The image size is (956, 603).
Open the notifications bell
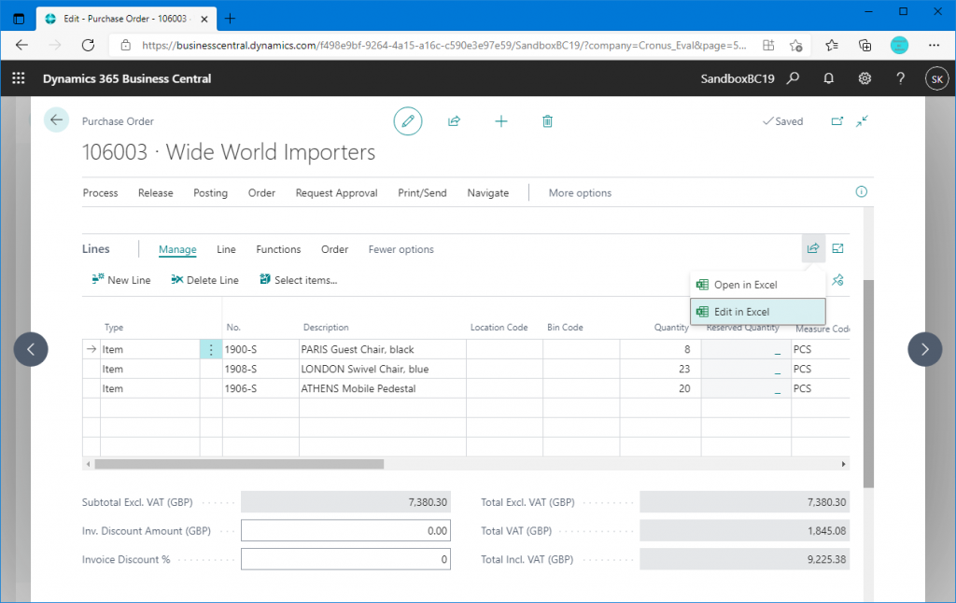click(x=829, y=78)
